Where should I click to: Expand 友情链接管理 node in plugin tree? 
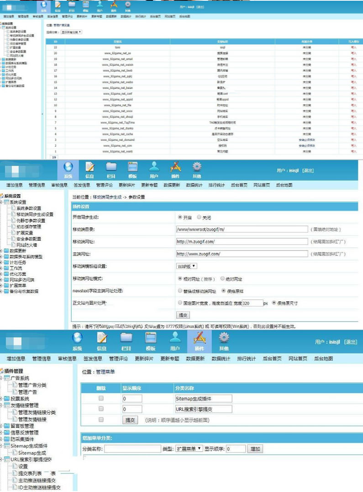click(x=1, y=406)
